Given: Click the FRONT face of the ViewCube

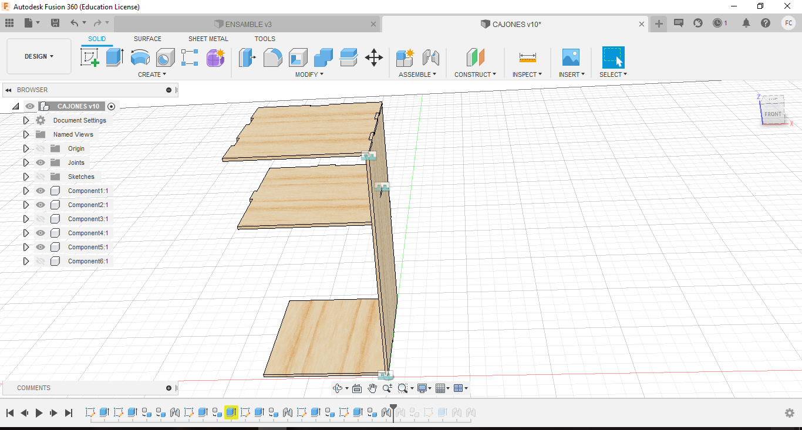Looking at the screenshot, I should point(773,114).
